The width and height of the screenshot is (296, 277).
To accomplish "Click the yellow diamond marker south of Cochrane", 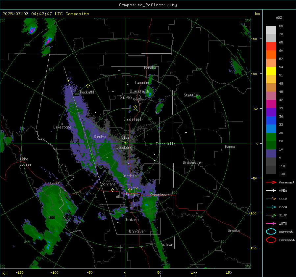I will coord(112,190).
